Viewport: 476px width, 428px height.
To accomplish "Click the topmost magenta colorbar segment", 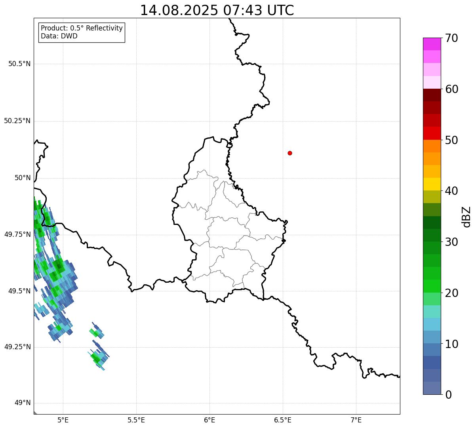I will coord(432,44).
